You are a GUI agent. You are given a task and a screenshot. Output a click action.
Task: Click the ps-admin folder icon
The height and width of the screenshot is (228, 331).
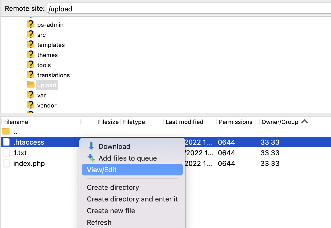pos(31,24)
